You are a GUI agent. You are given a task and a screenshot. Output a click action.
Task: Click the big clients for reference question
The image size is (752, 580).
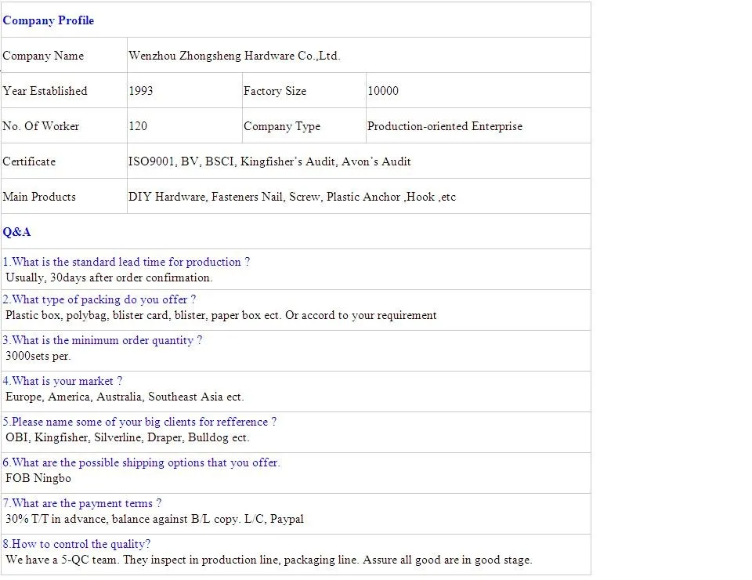139,422
